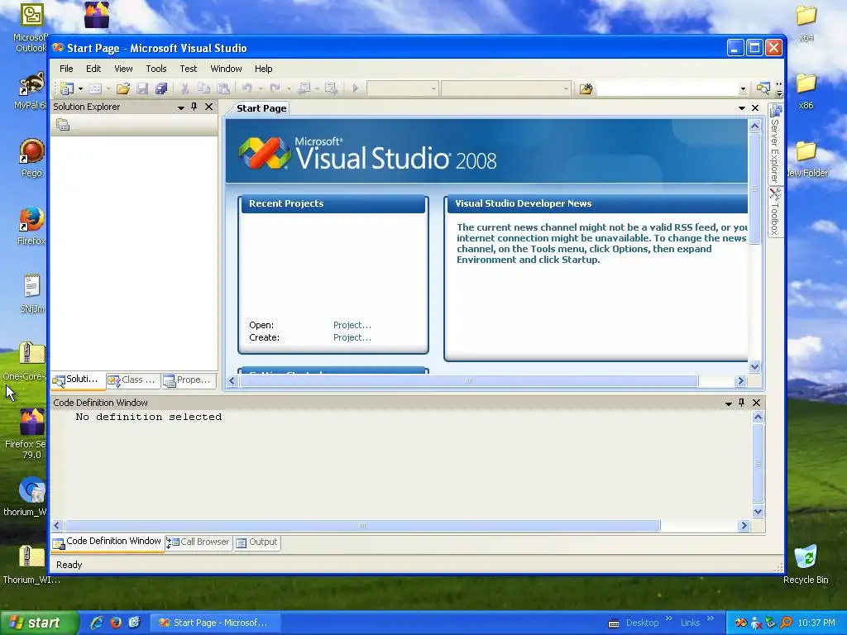The image size is (847, 635).
Task: Select the Start Page document tab
Action: pos(261,108)
